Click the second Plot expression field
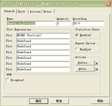The width and height of the screenshot is (112, 106). 43,41
